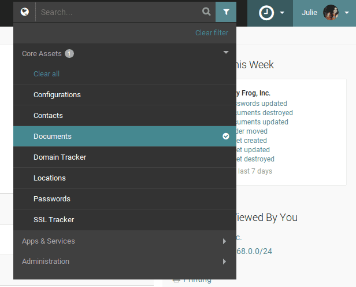The width and height of the screenshot is (356, 287).
Task: Open dropdown arrow next to clock
Action: click(x=282, y=13)
